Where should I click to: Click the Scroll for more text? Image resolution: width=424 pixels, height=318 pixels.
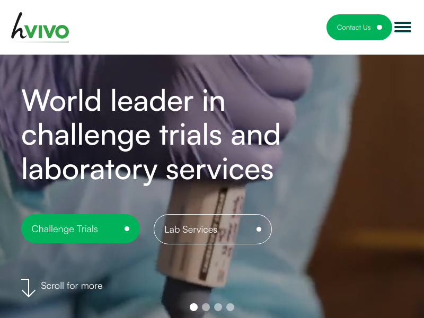pos(72,286)
